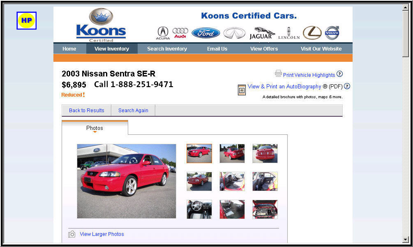Viewport: 413px width, 247px height.
Task: Click the help icon next to Print Vehicle Highlights
Action: coord(339,74)
